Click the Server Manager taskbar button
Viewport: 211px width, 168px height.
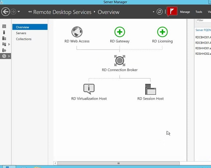point(9,167)
